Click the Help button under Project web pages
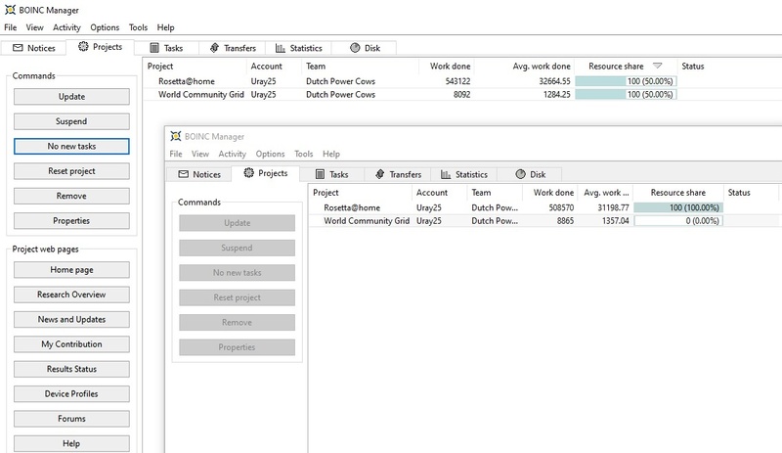The height and width of the screenshot is (453, 782). (x=71, y=443)
